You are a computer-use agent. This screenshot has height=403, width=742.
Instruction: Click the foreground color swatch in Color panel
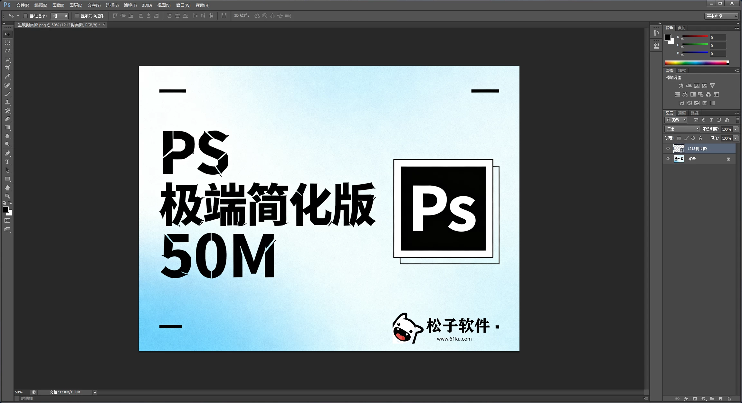pos(668,38)
